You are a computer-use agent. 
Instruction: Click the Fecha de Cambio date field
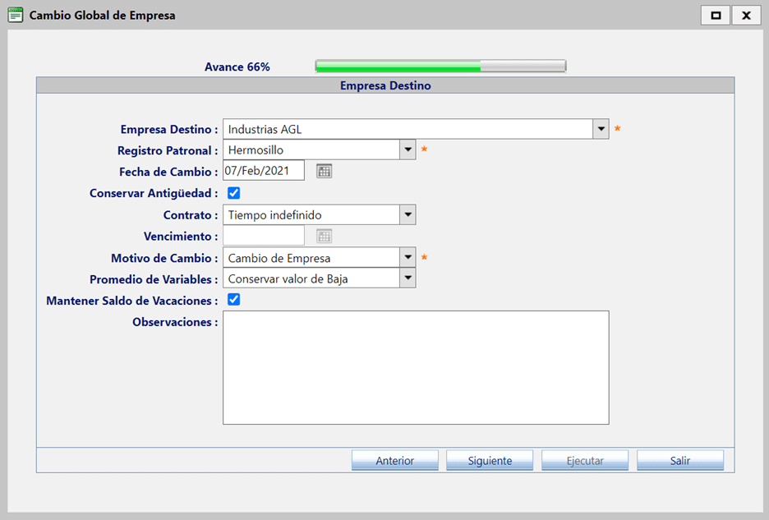263,171
